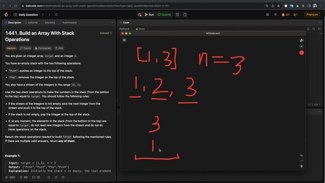
Task: Open Code panel more options menu
Action: (x=319, y=22)
